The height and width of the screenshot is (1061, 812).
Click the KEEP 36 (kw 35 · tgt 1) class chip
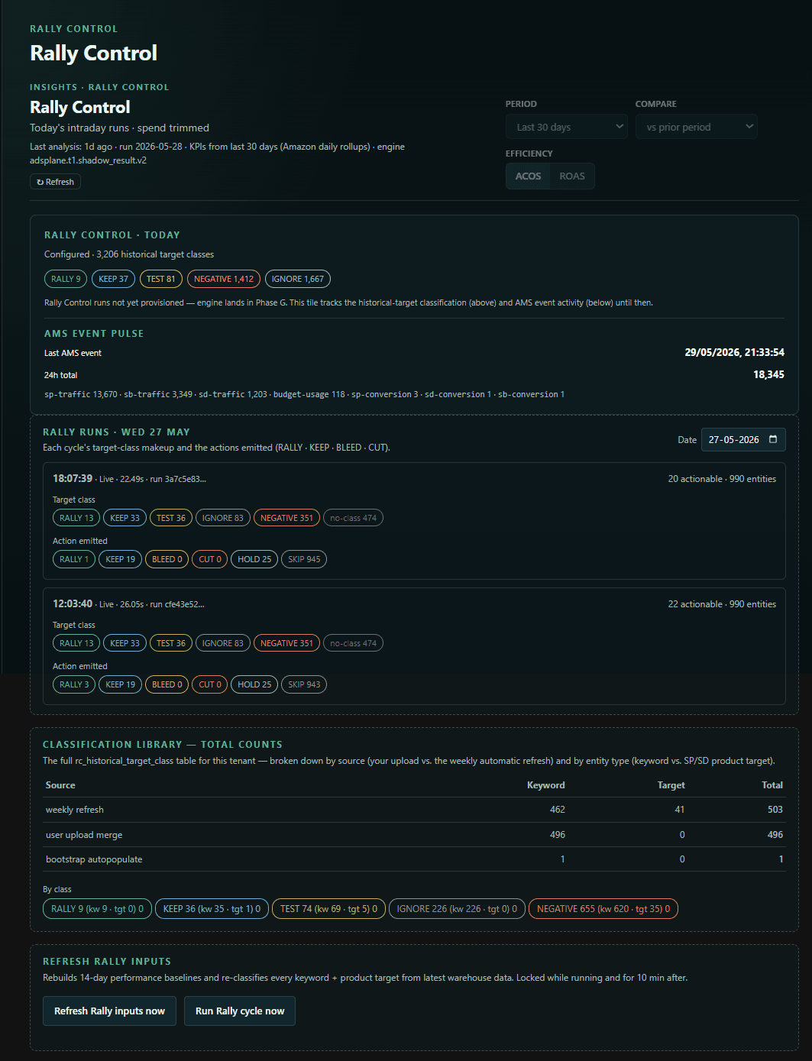tap(212, 909)
